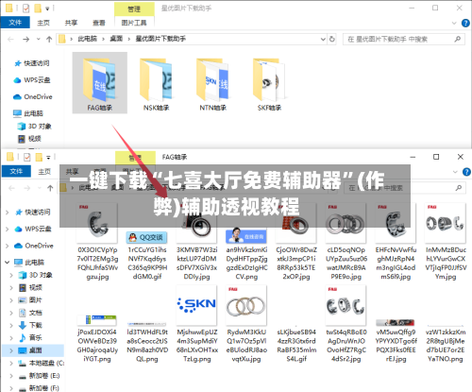Switch to 主页 tab in upper window
This screenshot has height=392, width=472.
click(x=43, y=23)
